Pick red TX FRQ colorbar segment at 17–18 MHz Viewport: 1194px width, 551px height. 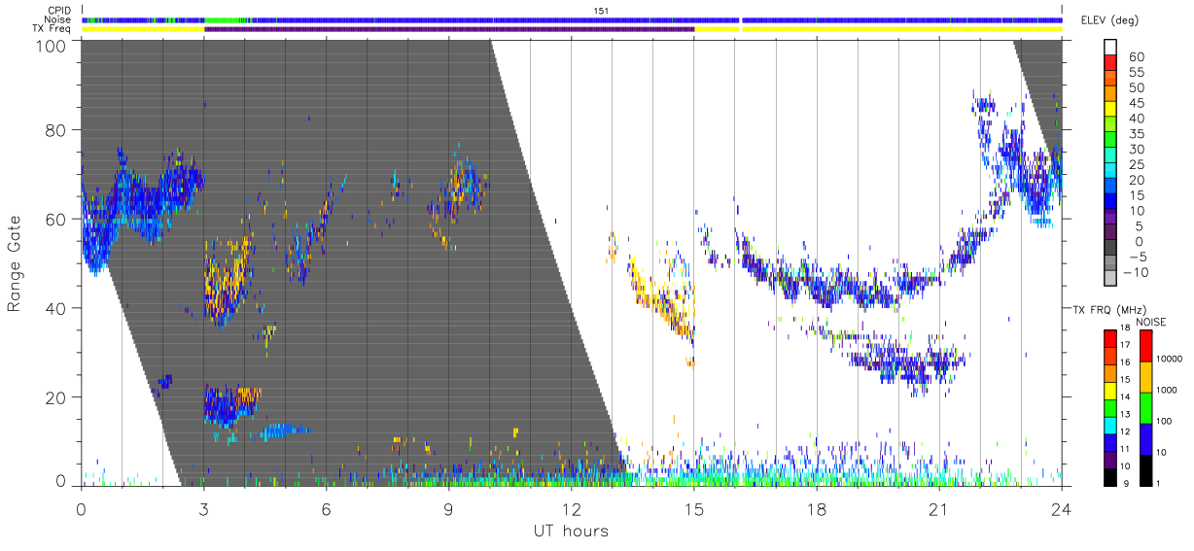pyautogui.click(x=1110, y=338)
